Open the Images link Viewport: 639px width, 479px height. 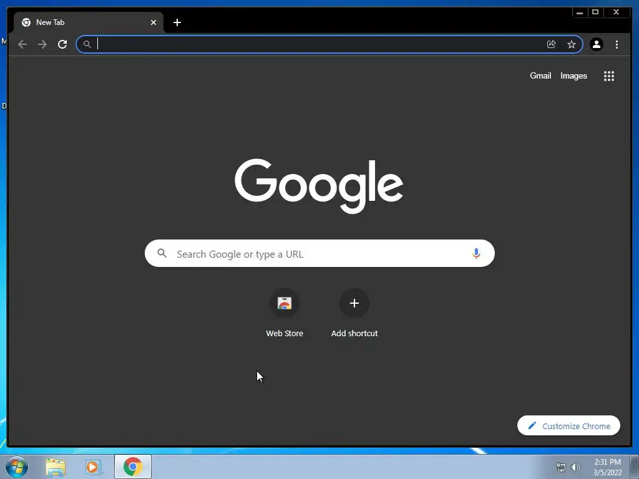point(573,75)
